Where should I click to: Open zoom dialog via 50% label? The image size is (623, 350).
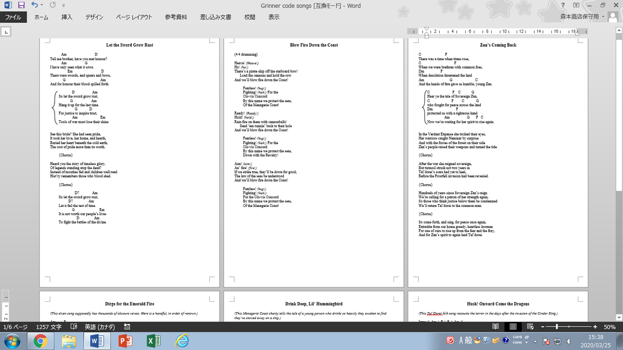tap(610, 327)
